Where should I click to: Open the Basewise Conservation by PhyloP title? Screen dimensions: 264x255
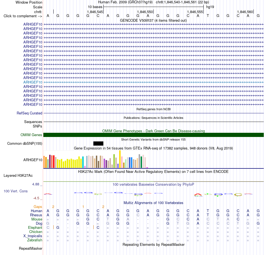point(153,185)
